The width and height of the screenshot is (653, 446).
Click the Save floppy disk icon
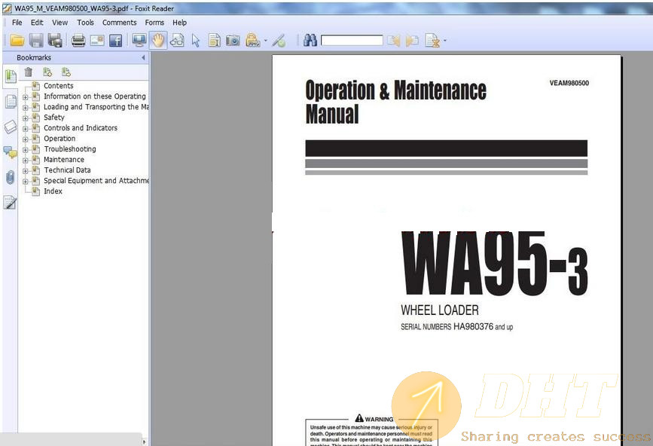[x=36, y=41]
